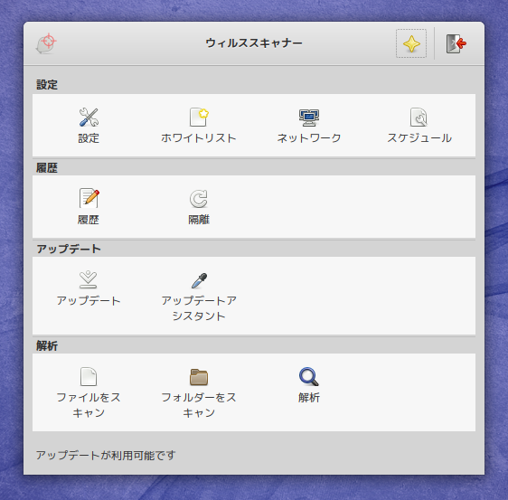Click the ファイルをスキャン blank page icon
Viewport: 508px width, 500px height.
pos(89,376)
